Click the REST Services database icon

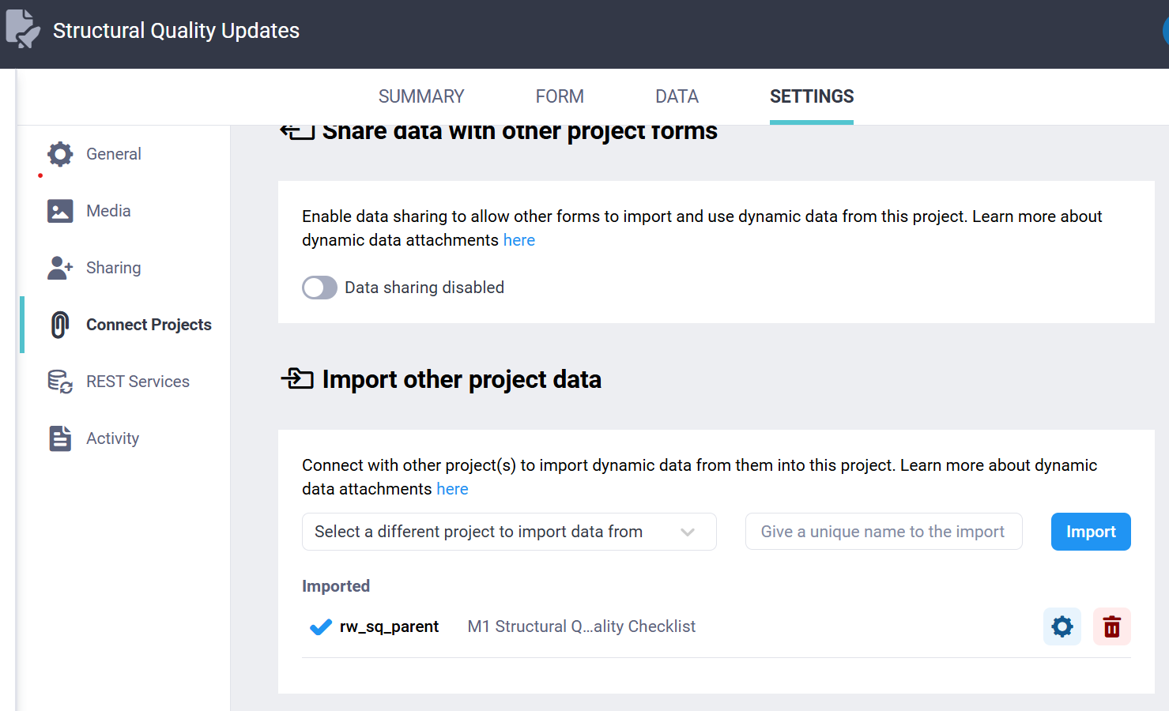point(60,382)
